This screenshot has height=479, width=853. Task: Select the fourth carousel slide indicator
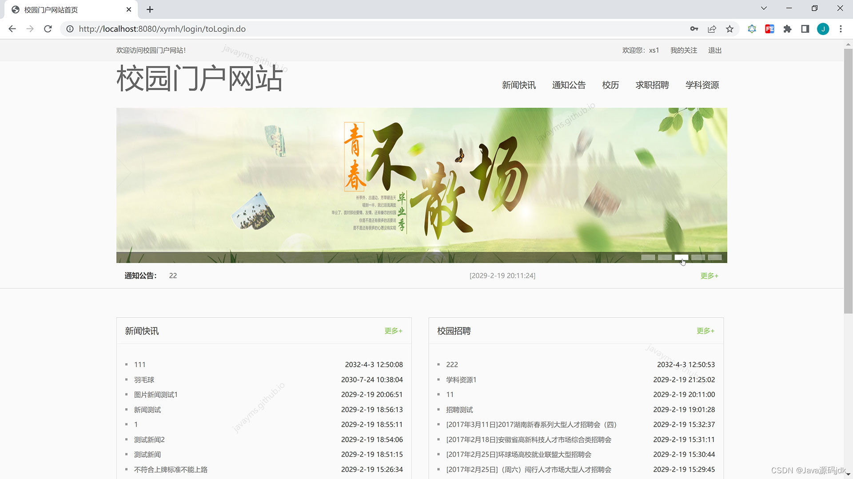pyautogui.click(x=698, y=257)
